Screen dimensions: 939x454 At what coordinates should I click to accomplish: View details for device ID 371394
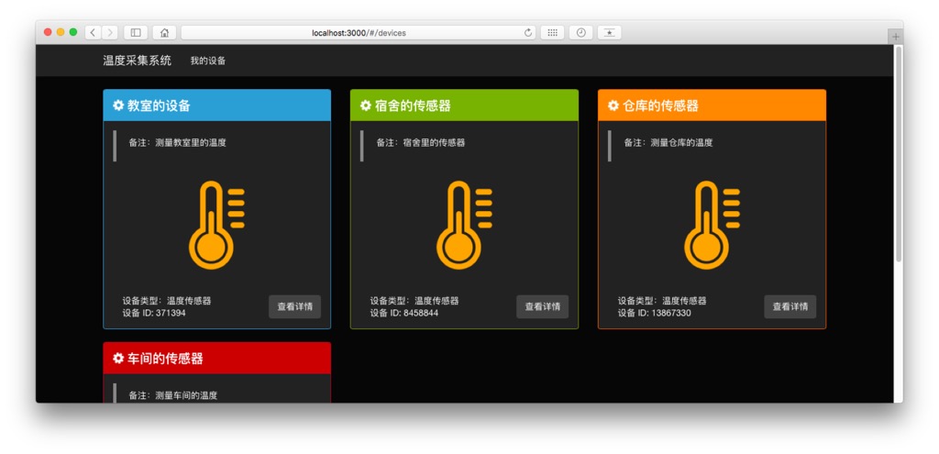294,306
